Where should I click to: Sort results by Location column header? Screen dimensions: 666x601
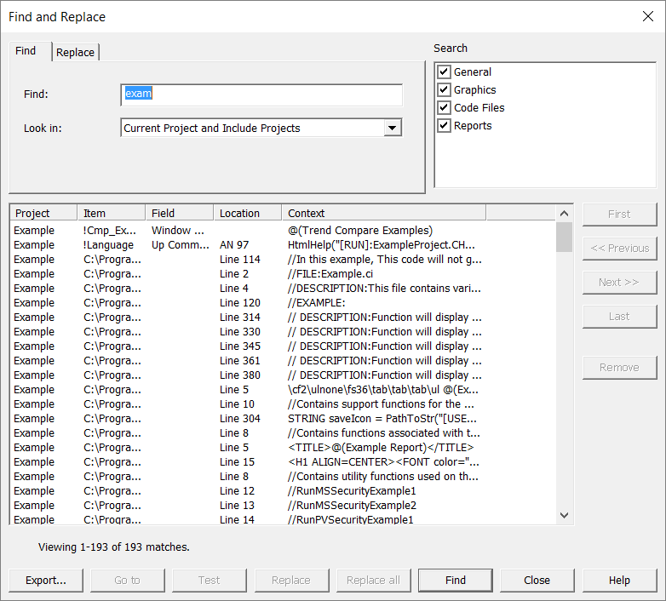point(247,214)
